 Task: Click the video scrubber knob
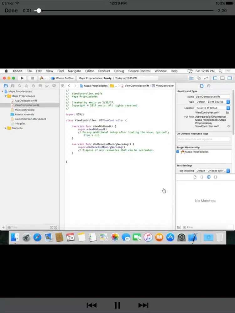coord(39,11)
